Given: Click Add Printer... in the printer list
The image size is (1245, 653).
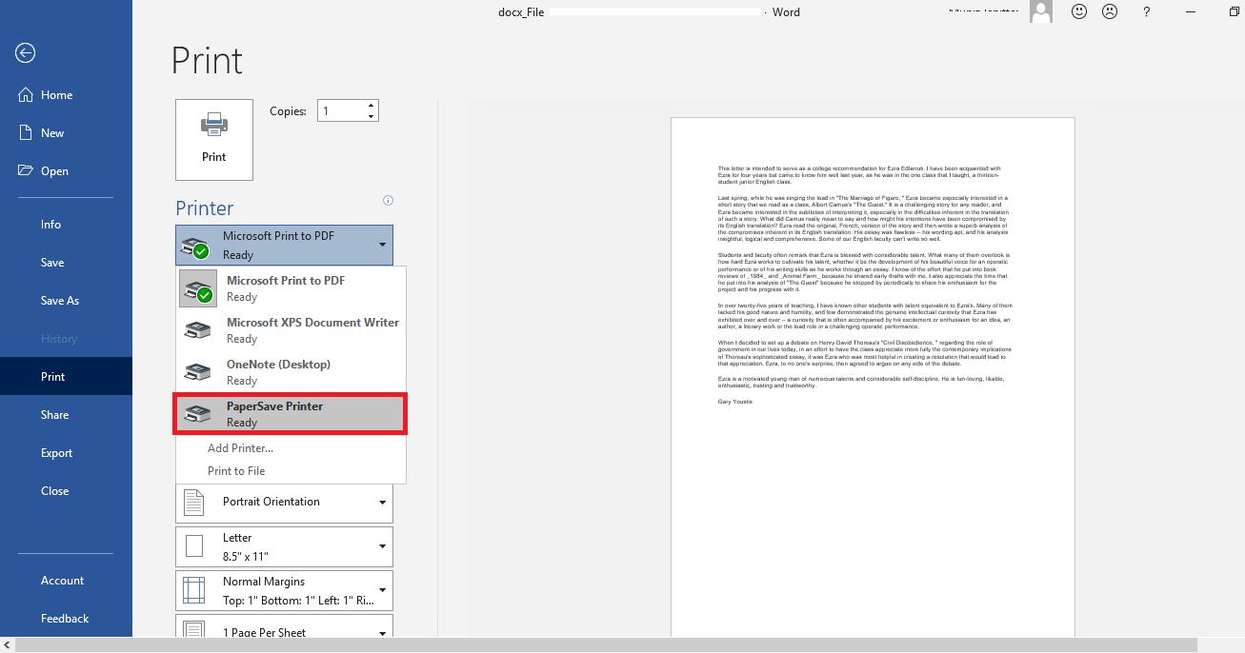Looking at the screenshot, I should (240, 448).
